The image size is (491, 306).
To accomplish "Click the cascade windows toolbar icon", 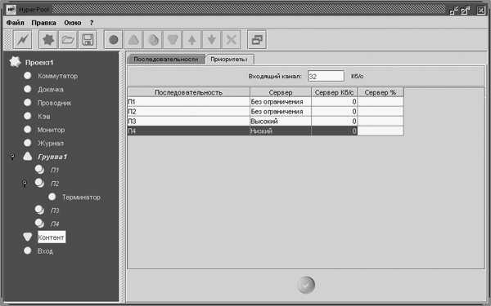I will point(257,40).
